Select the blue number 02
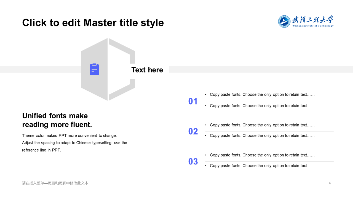 point(193,131)
